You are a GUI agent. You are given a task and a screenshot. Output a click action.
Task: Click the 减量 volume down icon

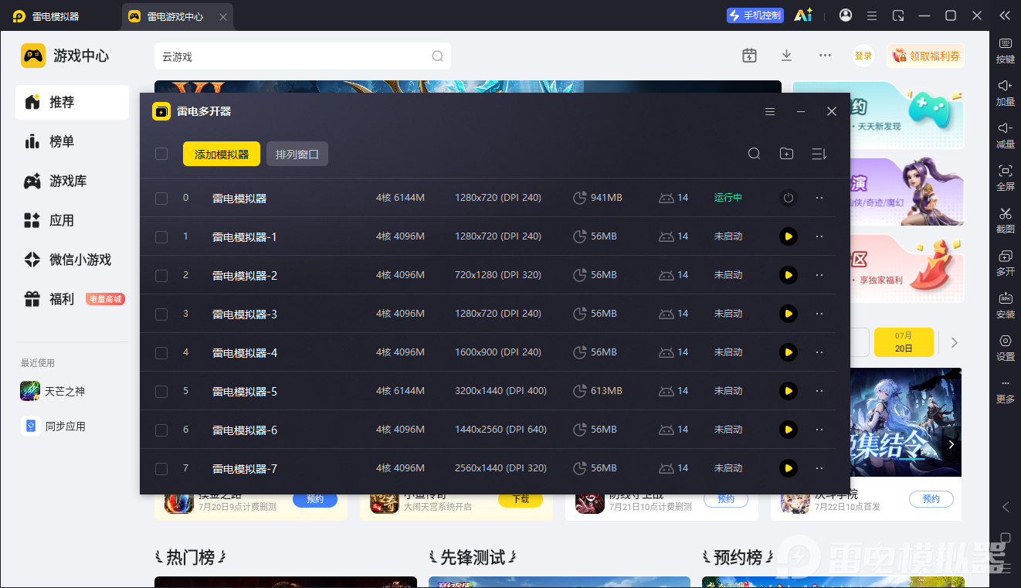pos(1006,135)
